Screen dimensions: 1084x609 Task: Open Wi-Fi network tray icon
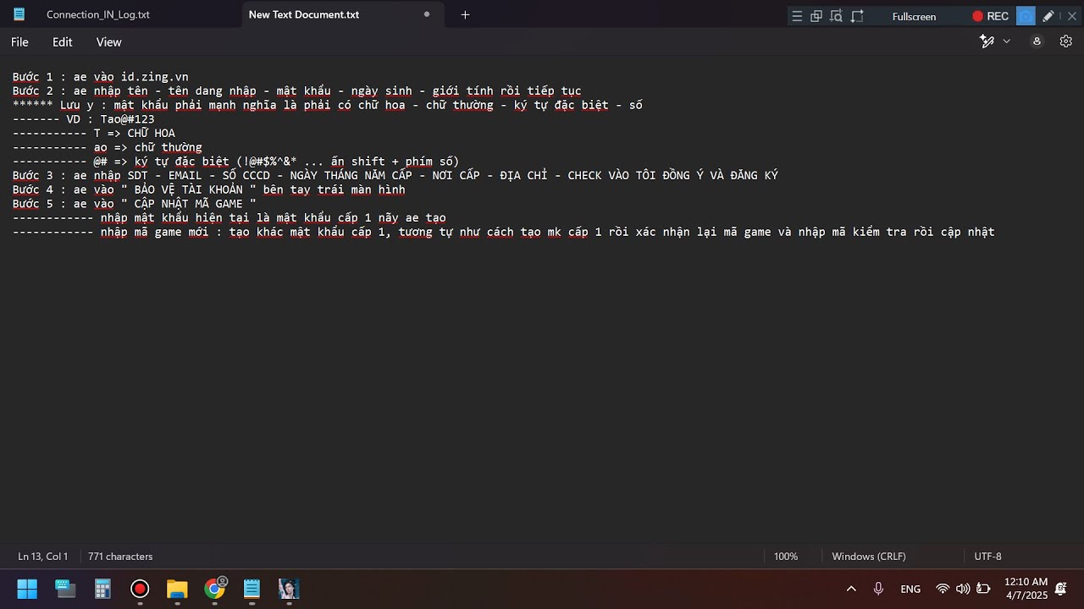pos(943,589)
